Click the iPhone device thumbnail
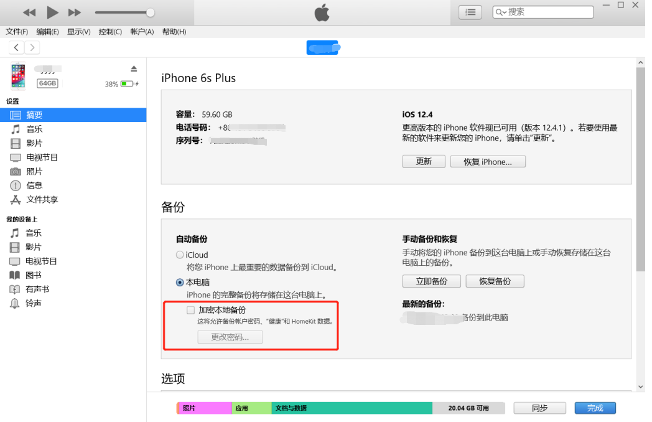This screenshot has height=422, width=652. tap(18, 76)
